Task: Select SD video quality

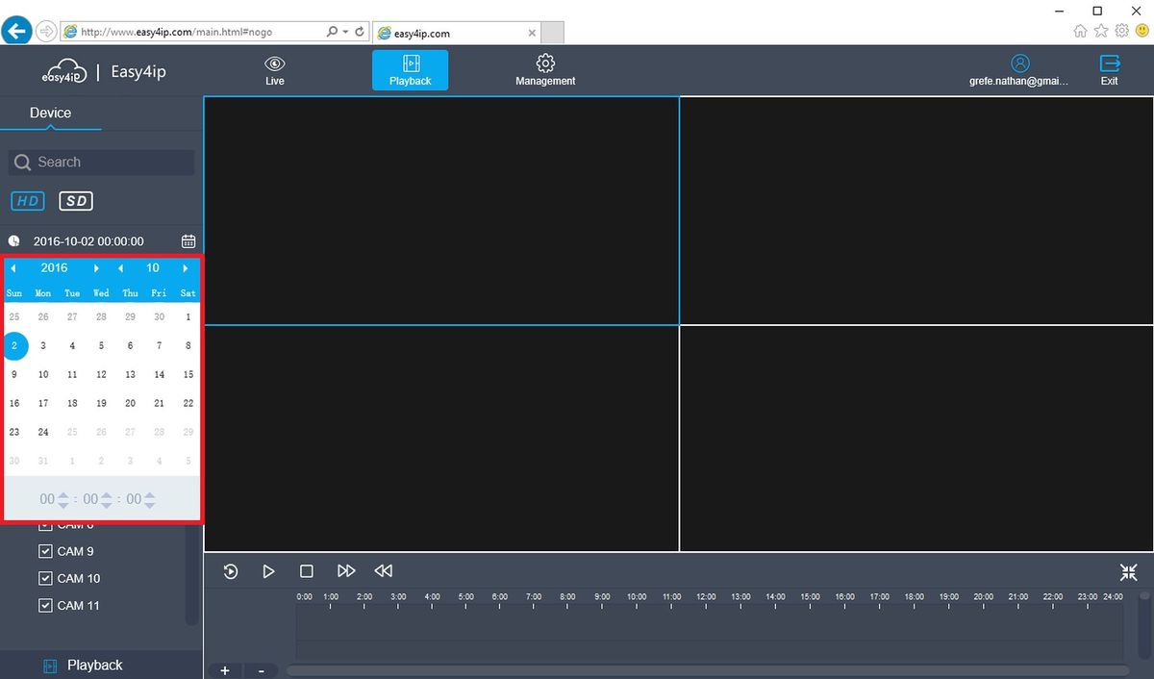Action: click(76, 201)
